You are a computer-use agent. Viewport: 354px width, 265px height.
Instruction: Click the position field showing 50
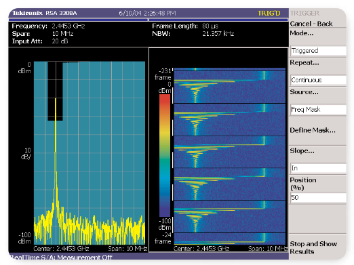(x=318, y=198)
